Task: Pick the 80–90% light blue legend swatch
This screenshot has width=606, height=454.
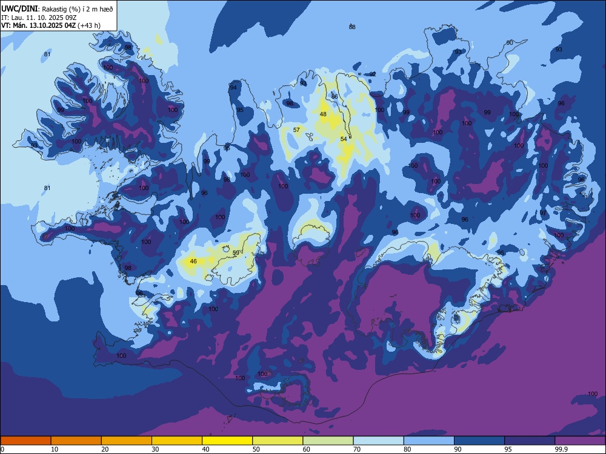Action: tap(429, 441)
